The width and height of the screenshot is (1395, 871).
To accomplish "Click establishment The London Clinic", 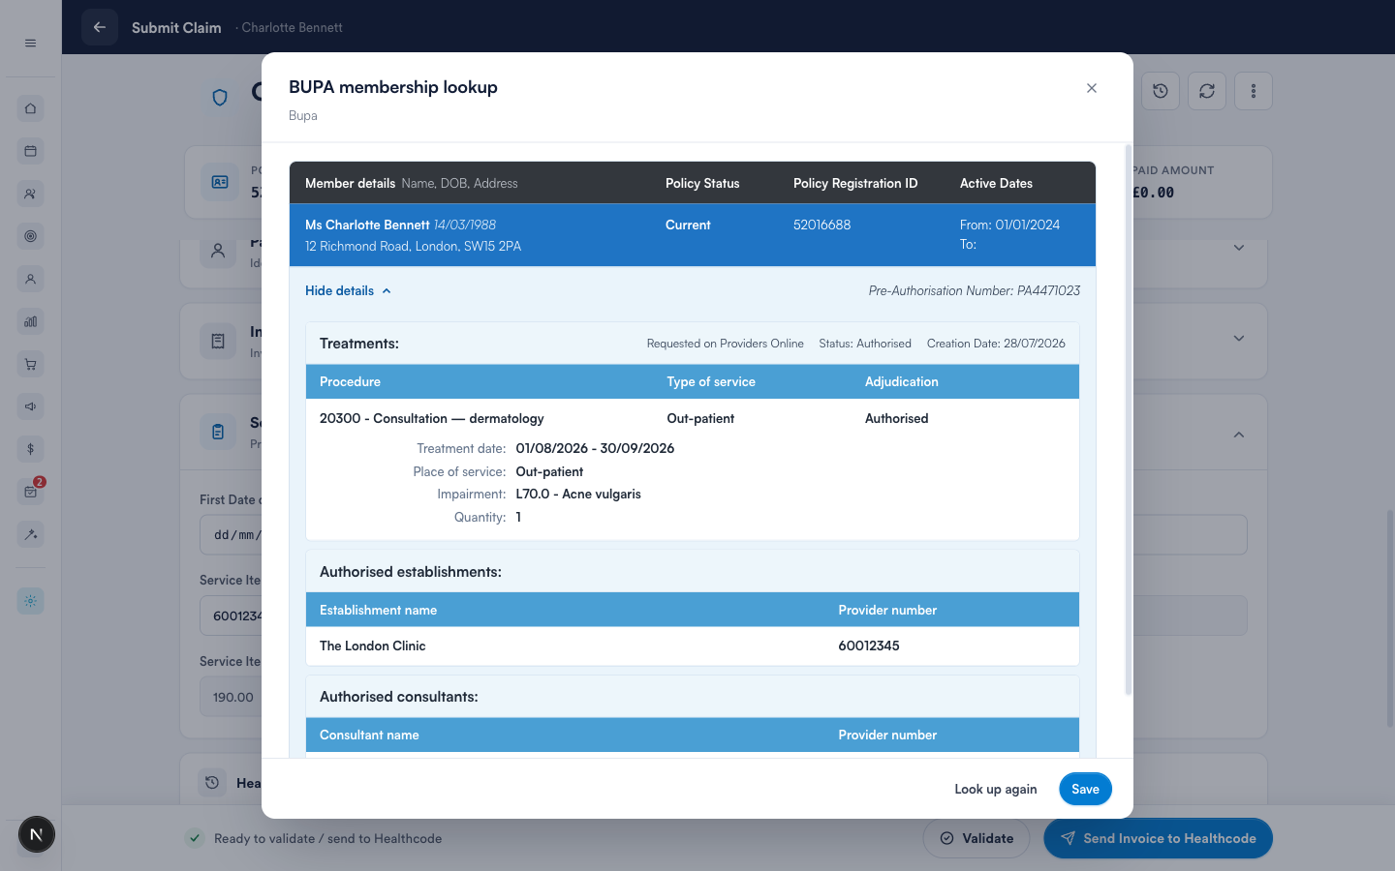I will (x=373, y=646).
